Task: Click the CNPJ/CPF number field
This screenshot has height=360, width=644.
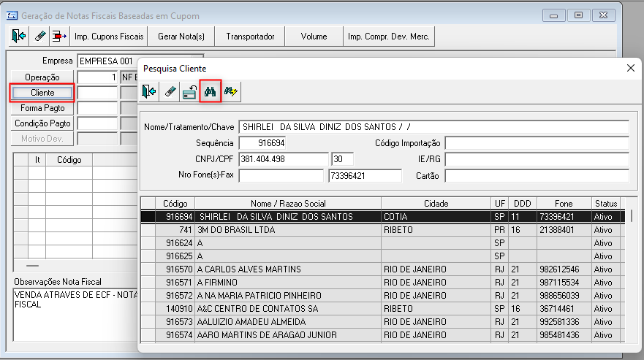Action: (x=284, y=159)
